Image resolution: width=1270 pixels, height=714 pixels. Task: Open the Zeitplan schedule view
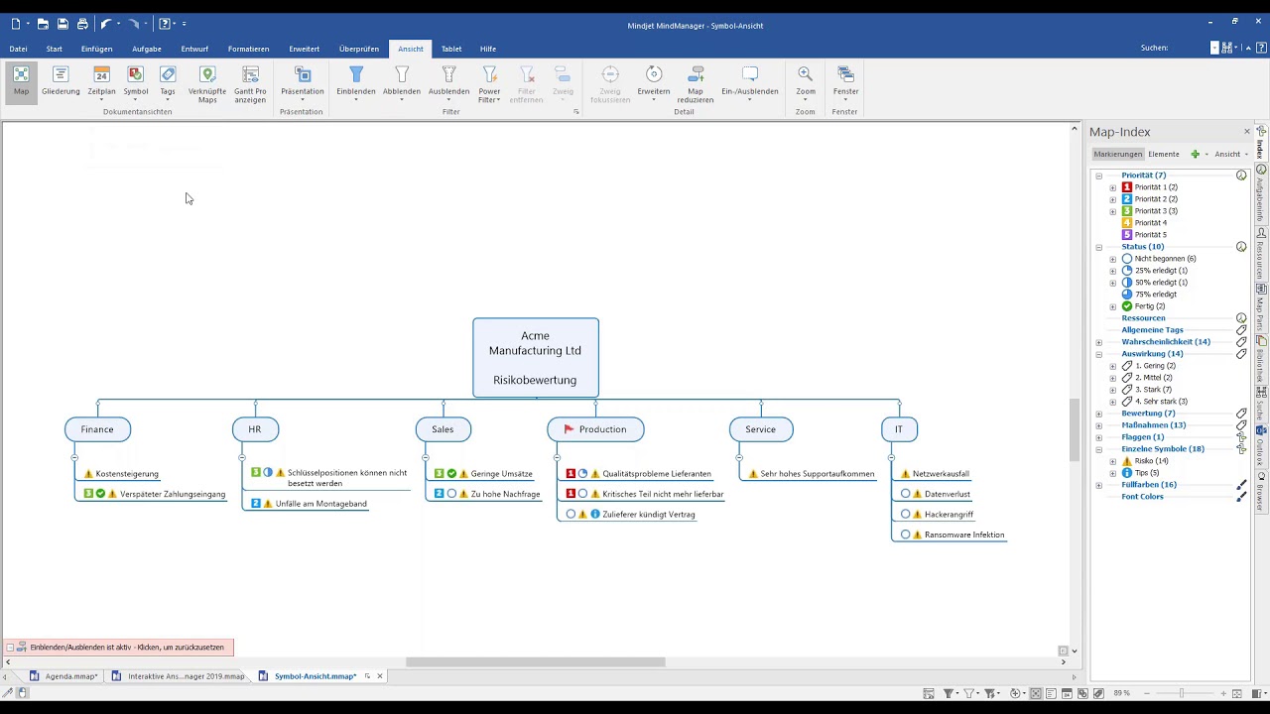pos(101,82)
